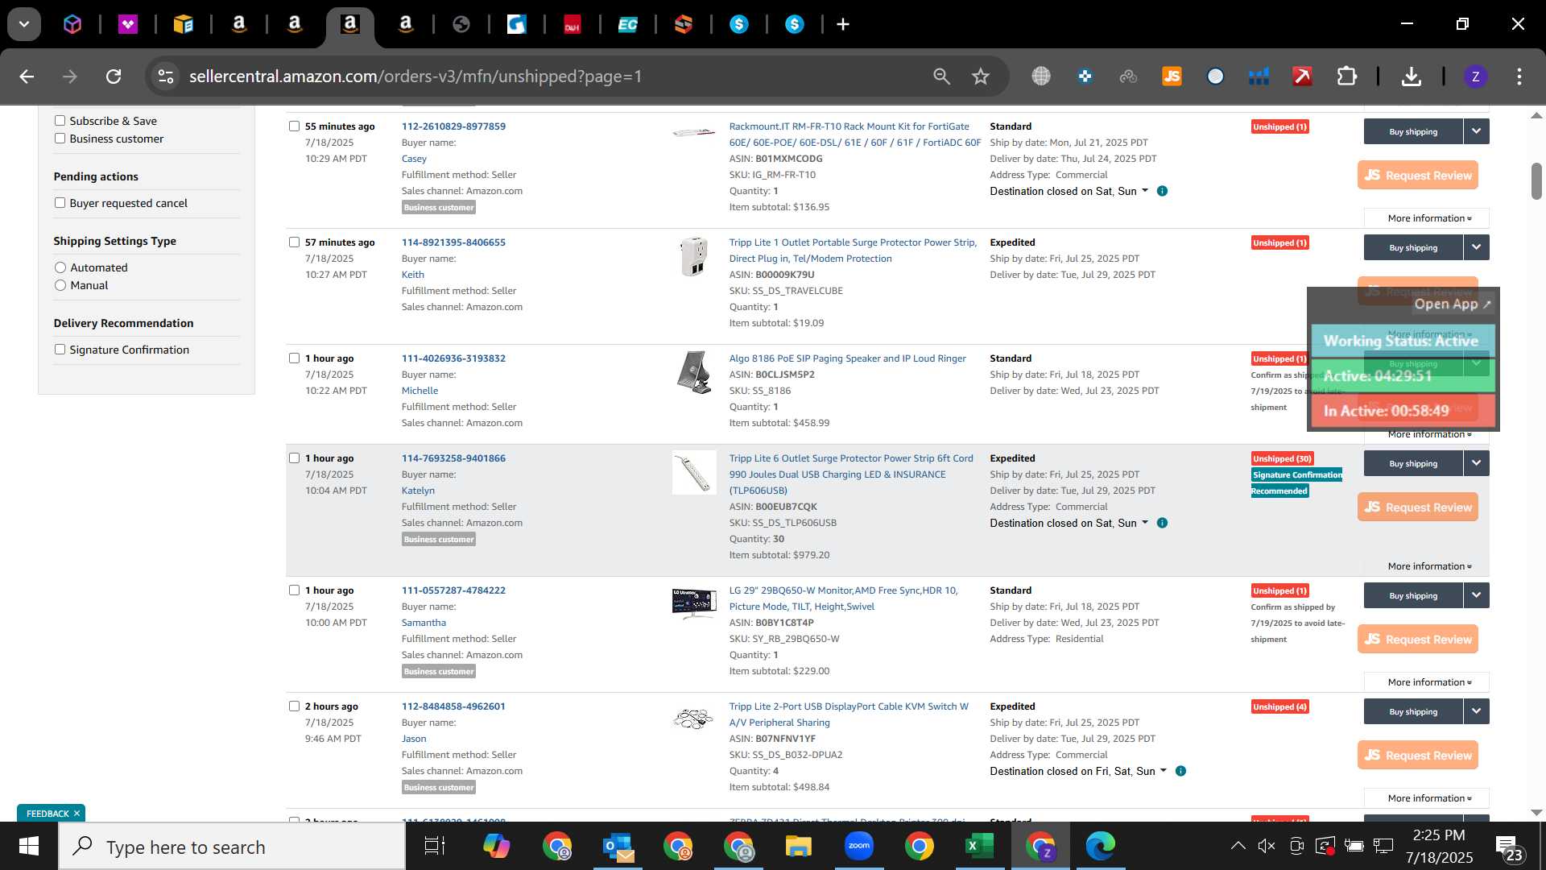The height and width of the screenshot is (870, 1546).
Task: Switch to the first cube-icon browser tab
Action: 72,25
